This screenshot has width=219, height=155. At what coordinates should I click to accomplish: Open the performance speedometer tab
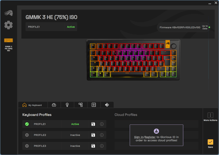54,105
